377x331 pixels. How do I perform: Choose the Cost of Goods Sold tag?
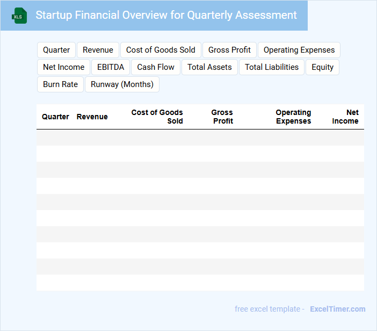(161, 50)
